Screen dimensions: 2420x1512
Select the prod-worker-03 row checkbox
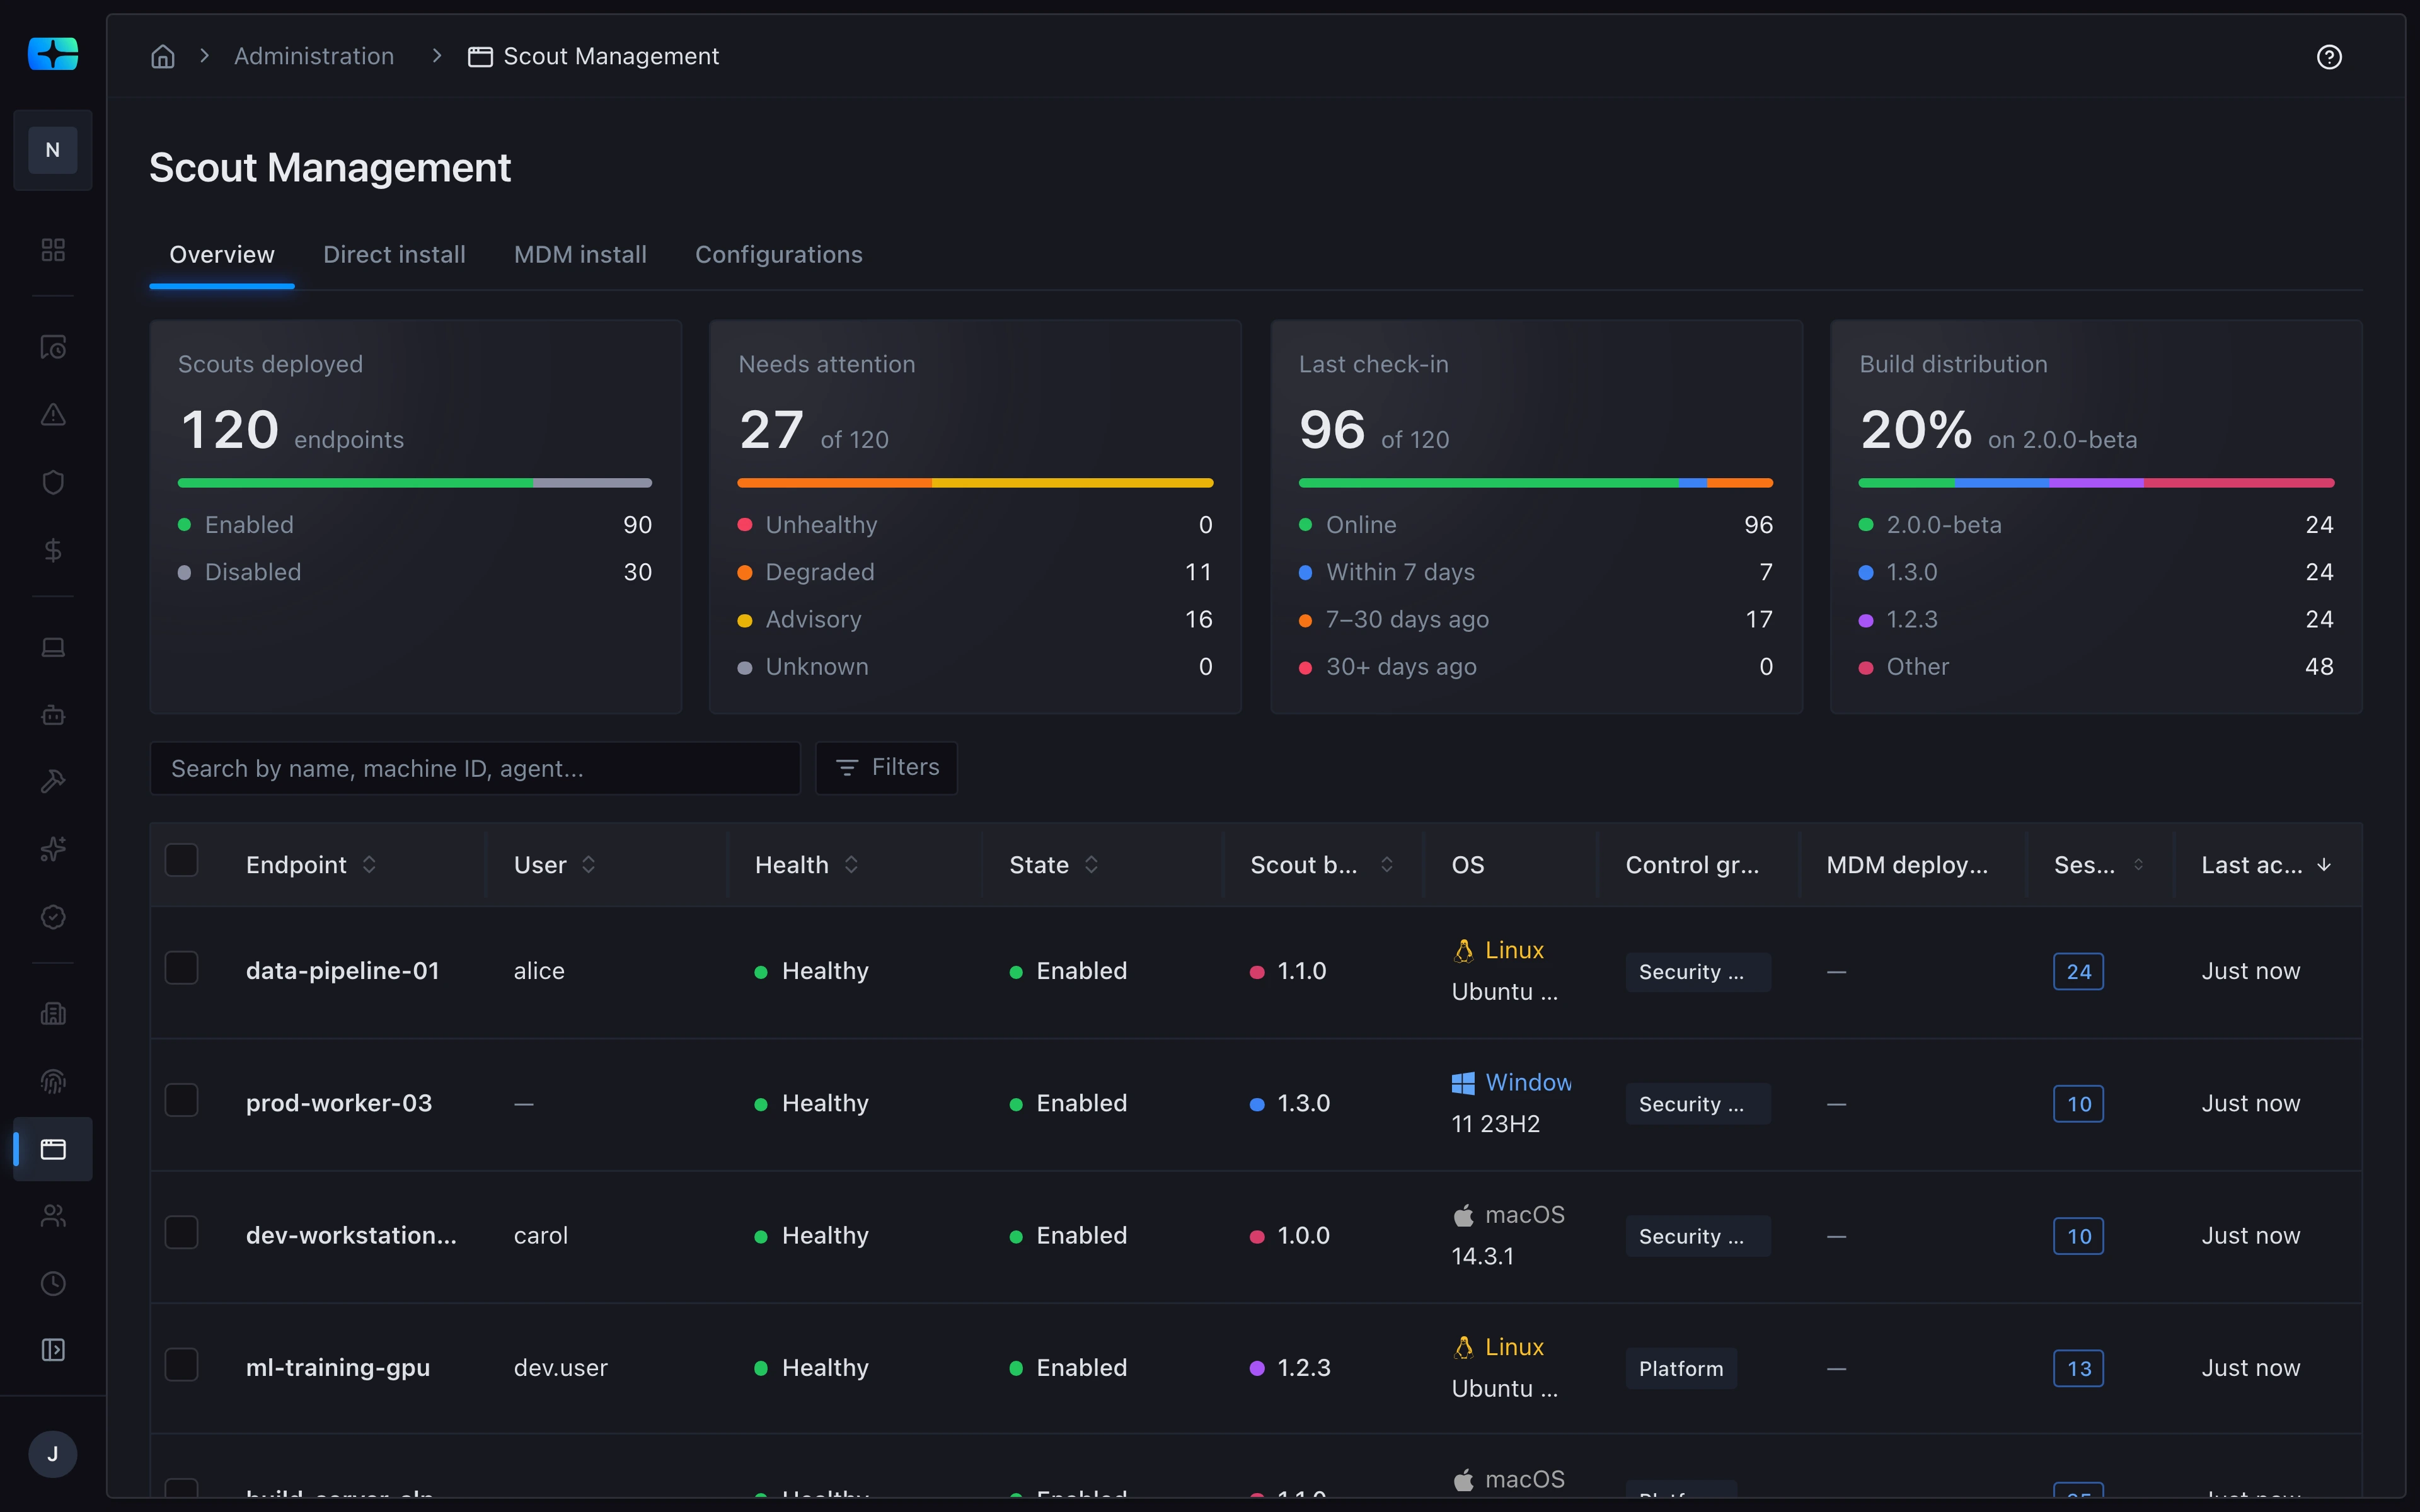(x=181, y=1100)
